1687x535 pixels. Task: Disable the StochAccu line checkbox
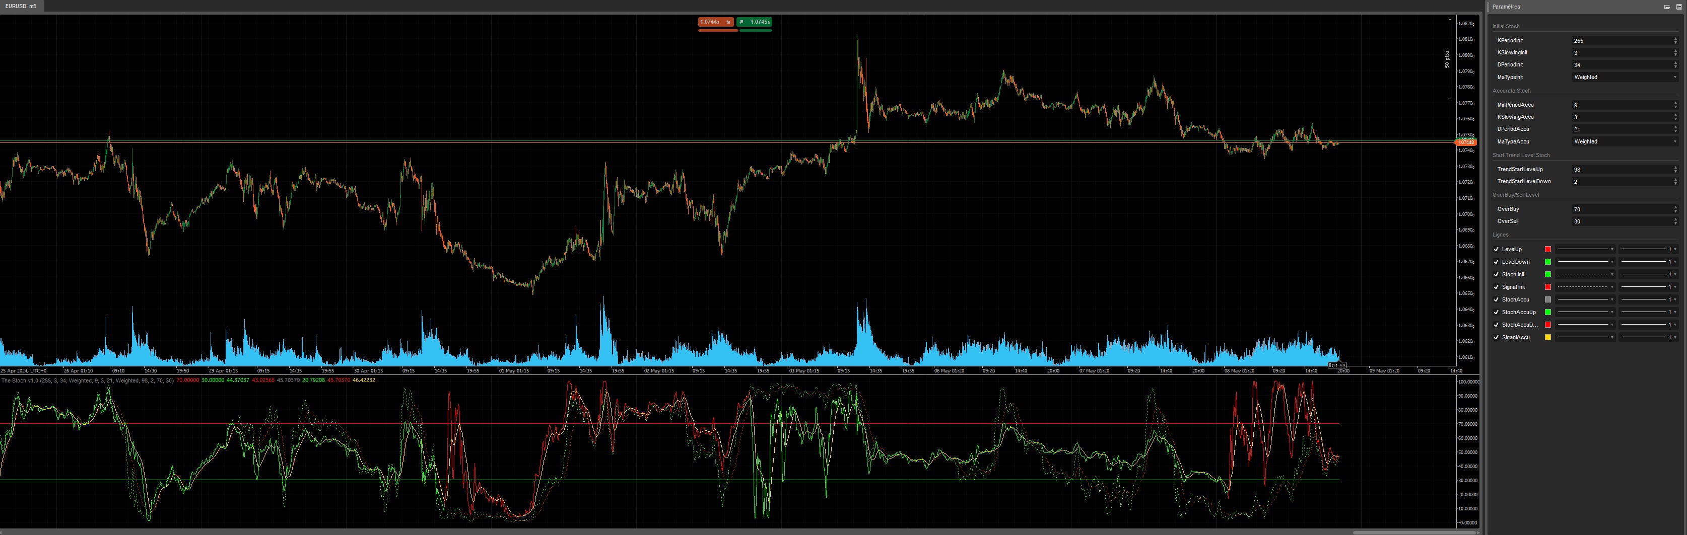(x=1497, y=299)
